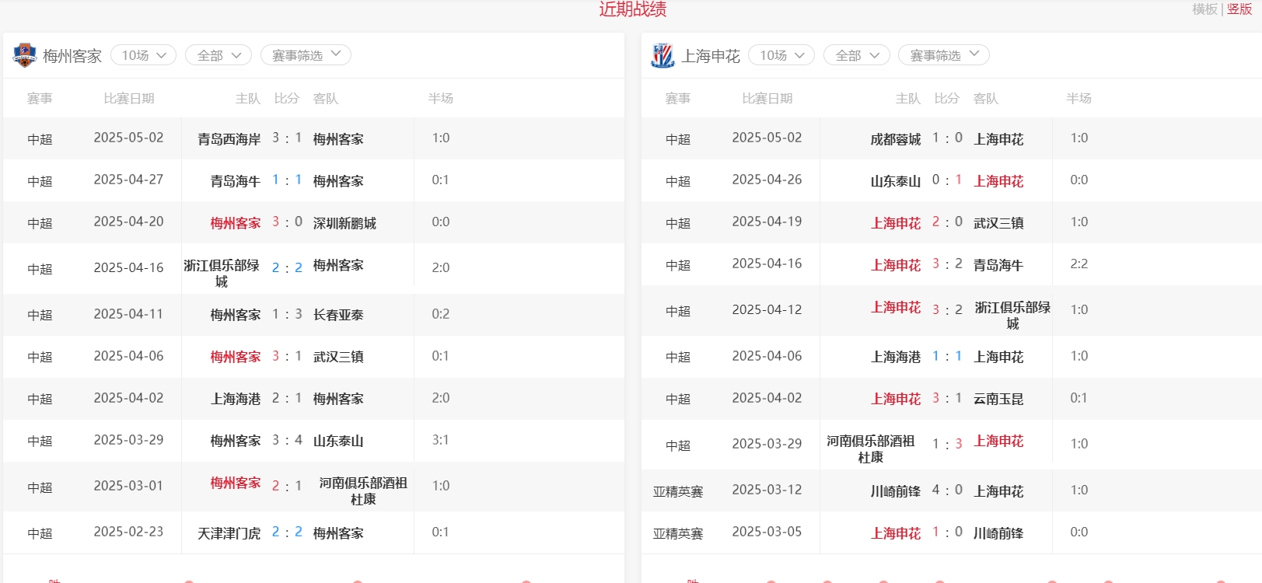
Task: Click the 近期战绩 section title
Action: point(632,9)
